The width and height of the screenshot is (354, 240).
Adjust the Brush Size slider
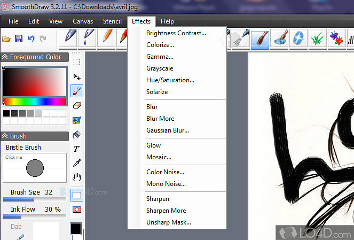click(34, 199)
